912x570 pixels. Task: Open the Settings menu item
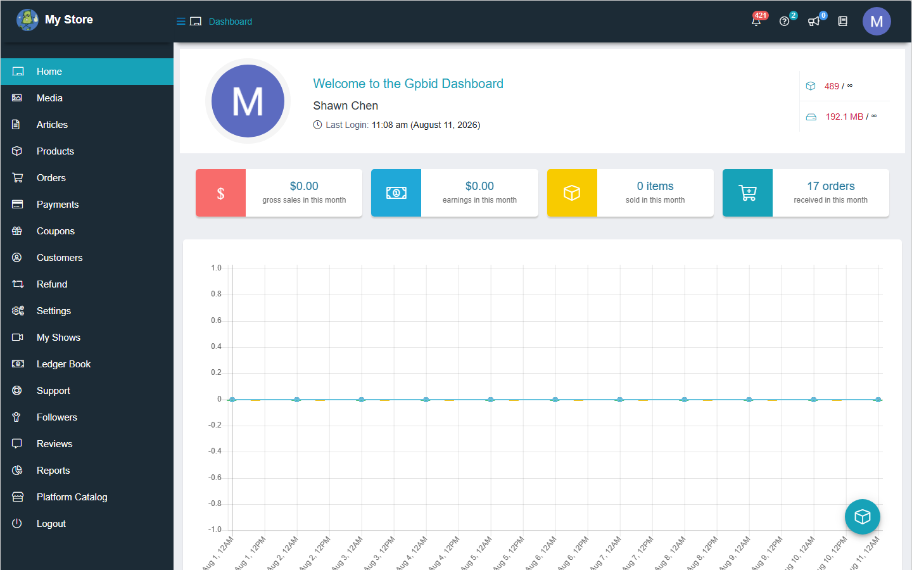coord(87,311)
